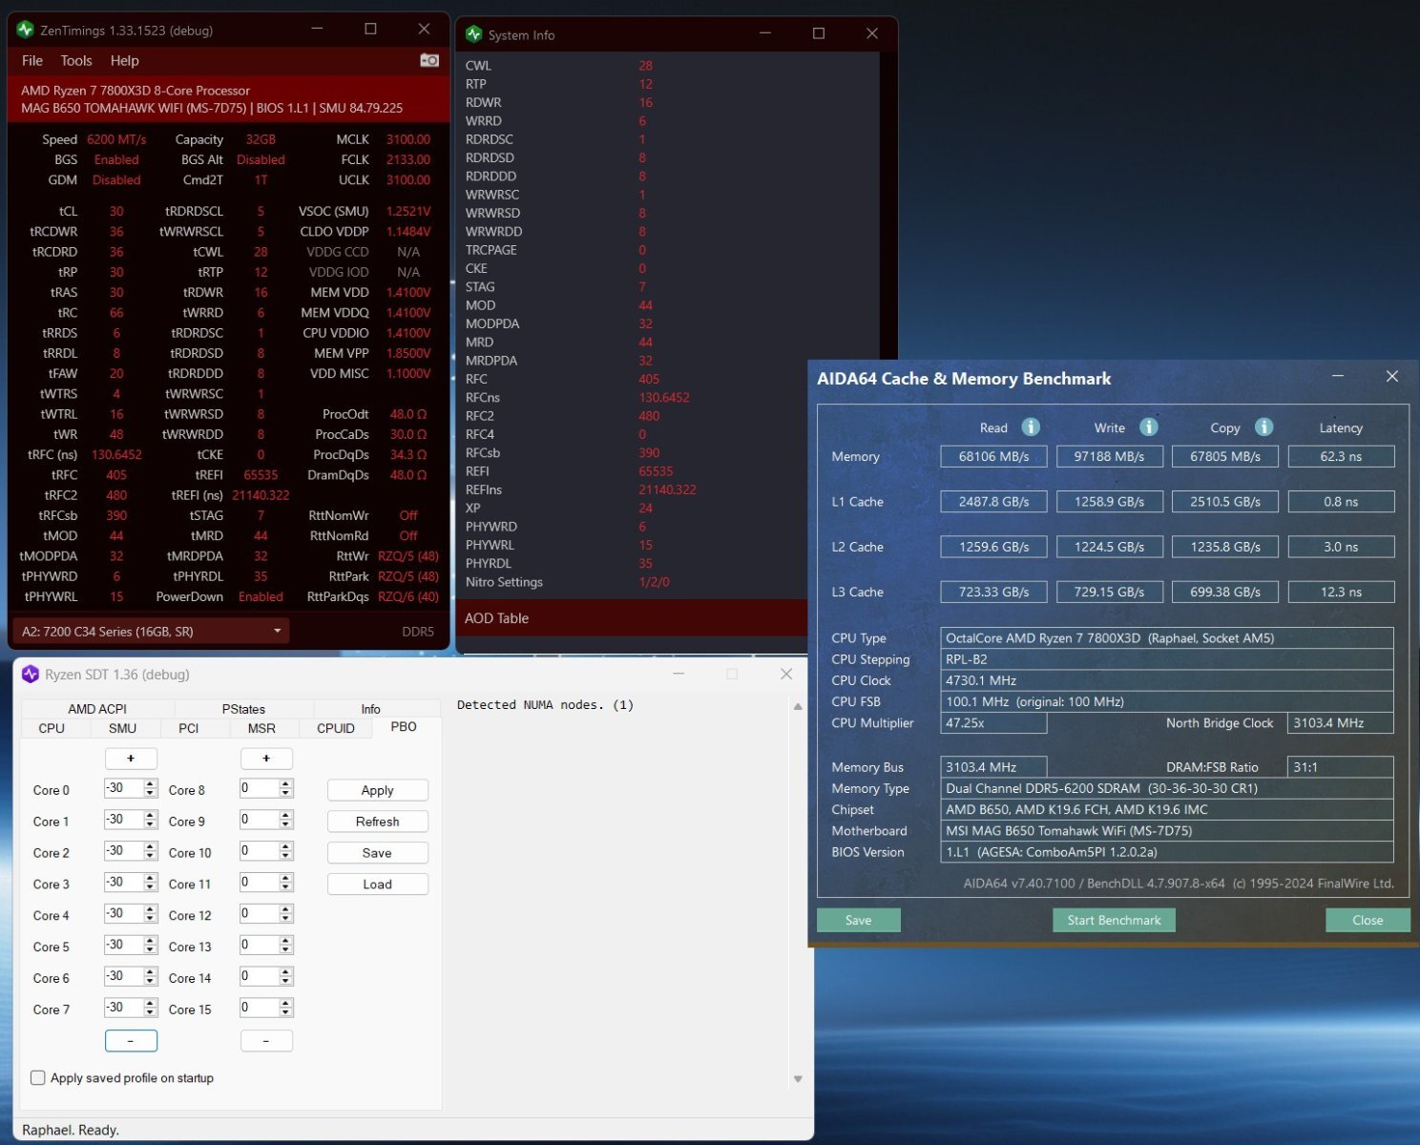Image resolution: width=1420 pixels, height=1145 pixels.
Task: Click the Read info icon in AIDA64
Action: click(x=1031, y=427)
